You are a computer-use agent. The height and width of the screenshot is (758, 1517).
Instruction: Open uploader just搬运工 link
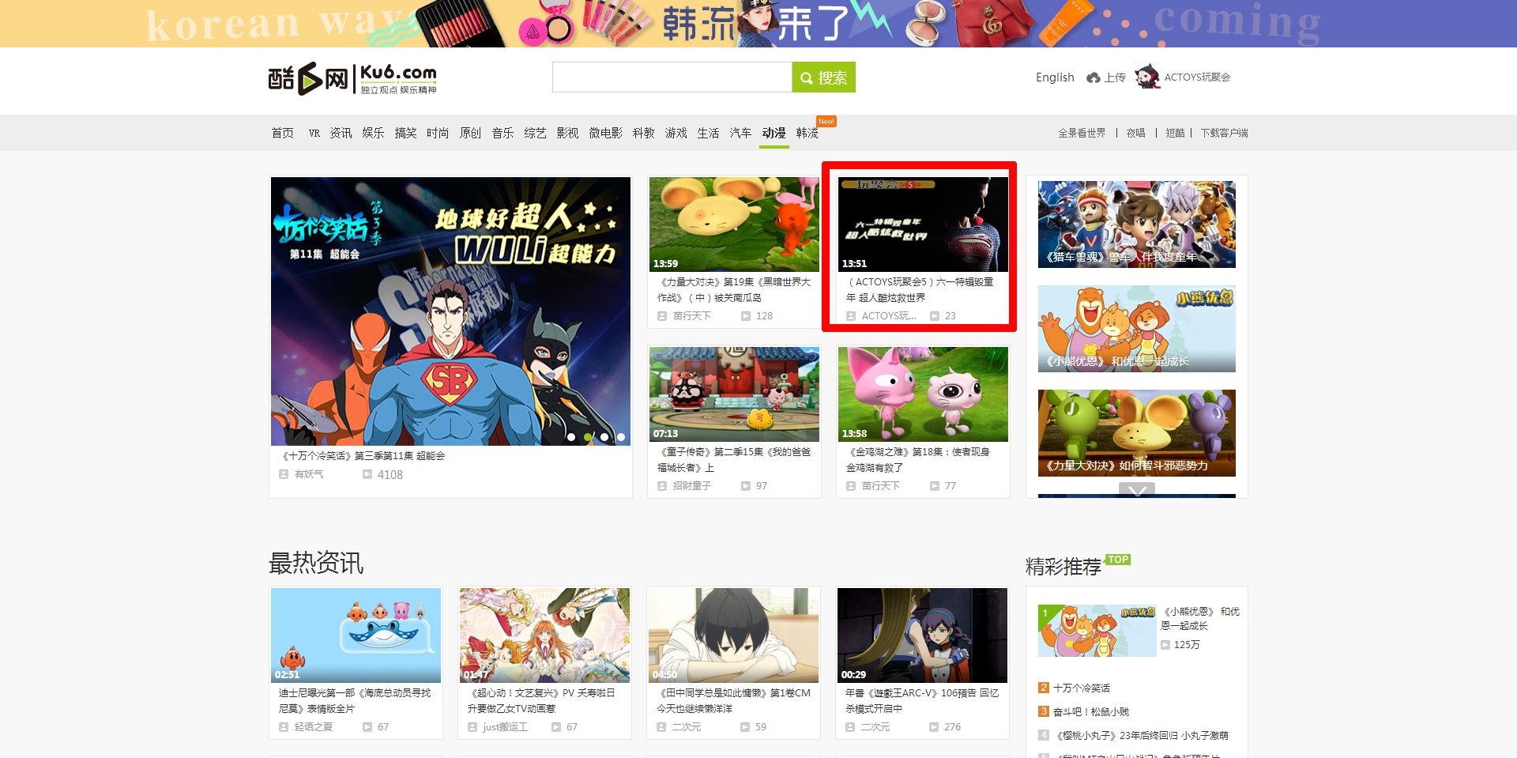tap(505, 727)
